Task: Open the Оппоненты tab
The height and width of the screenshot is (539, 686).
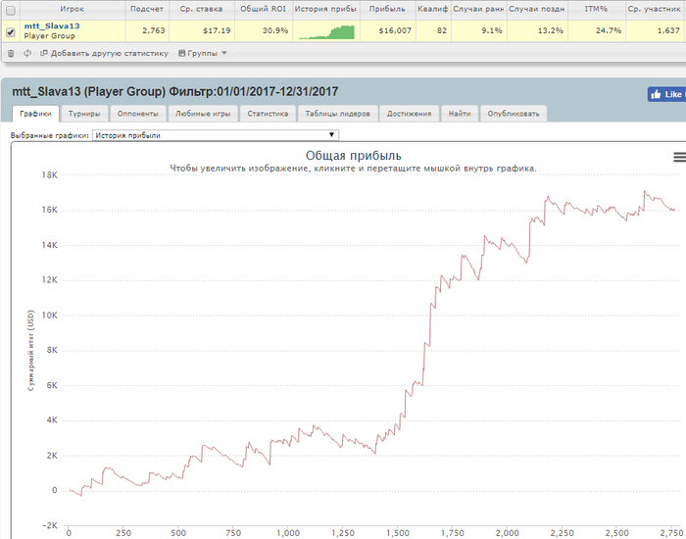Action: tap(138, 114)
